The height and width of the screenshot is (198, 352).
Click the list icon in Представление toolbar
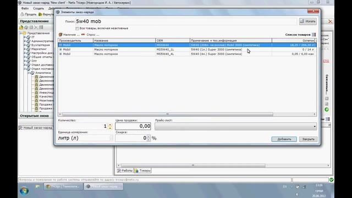click(41, 28)
